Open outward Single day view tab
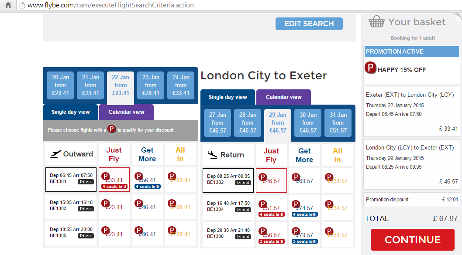 tap(70, 112)
